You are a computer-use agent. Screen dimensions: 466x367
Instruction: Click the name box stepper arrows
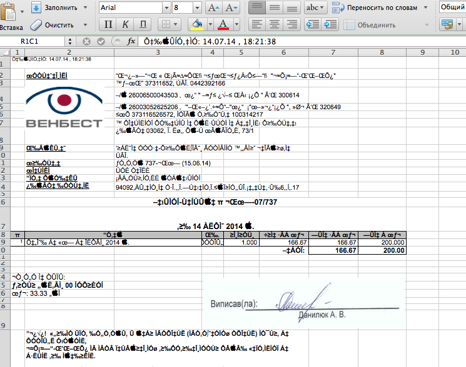[70, 41]
